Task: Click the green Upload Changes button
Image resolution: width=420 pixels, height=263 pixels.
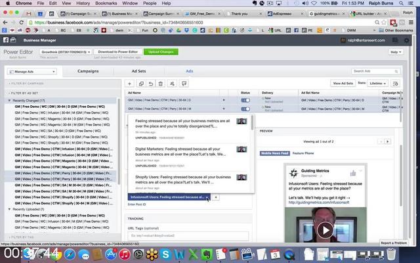Action: coord(161,52)
